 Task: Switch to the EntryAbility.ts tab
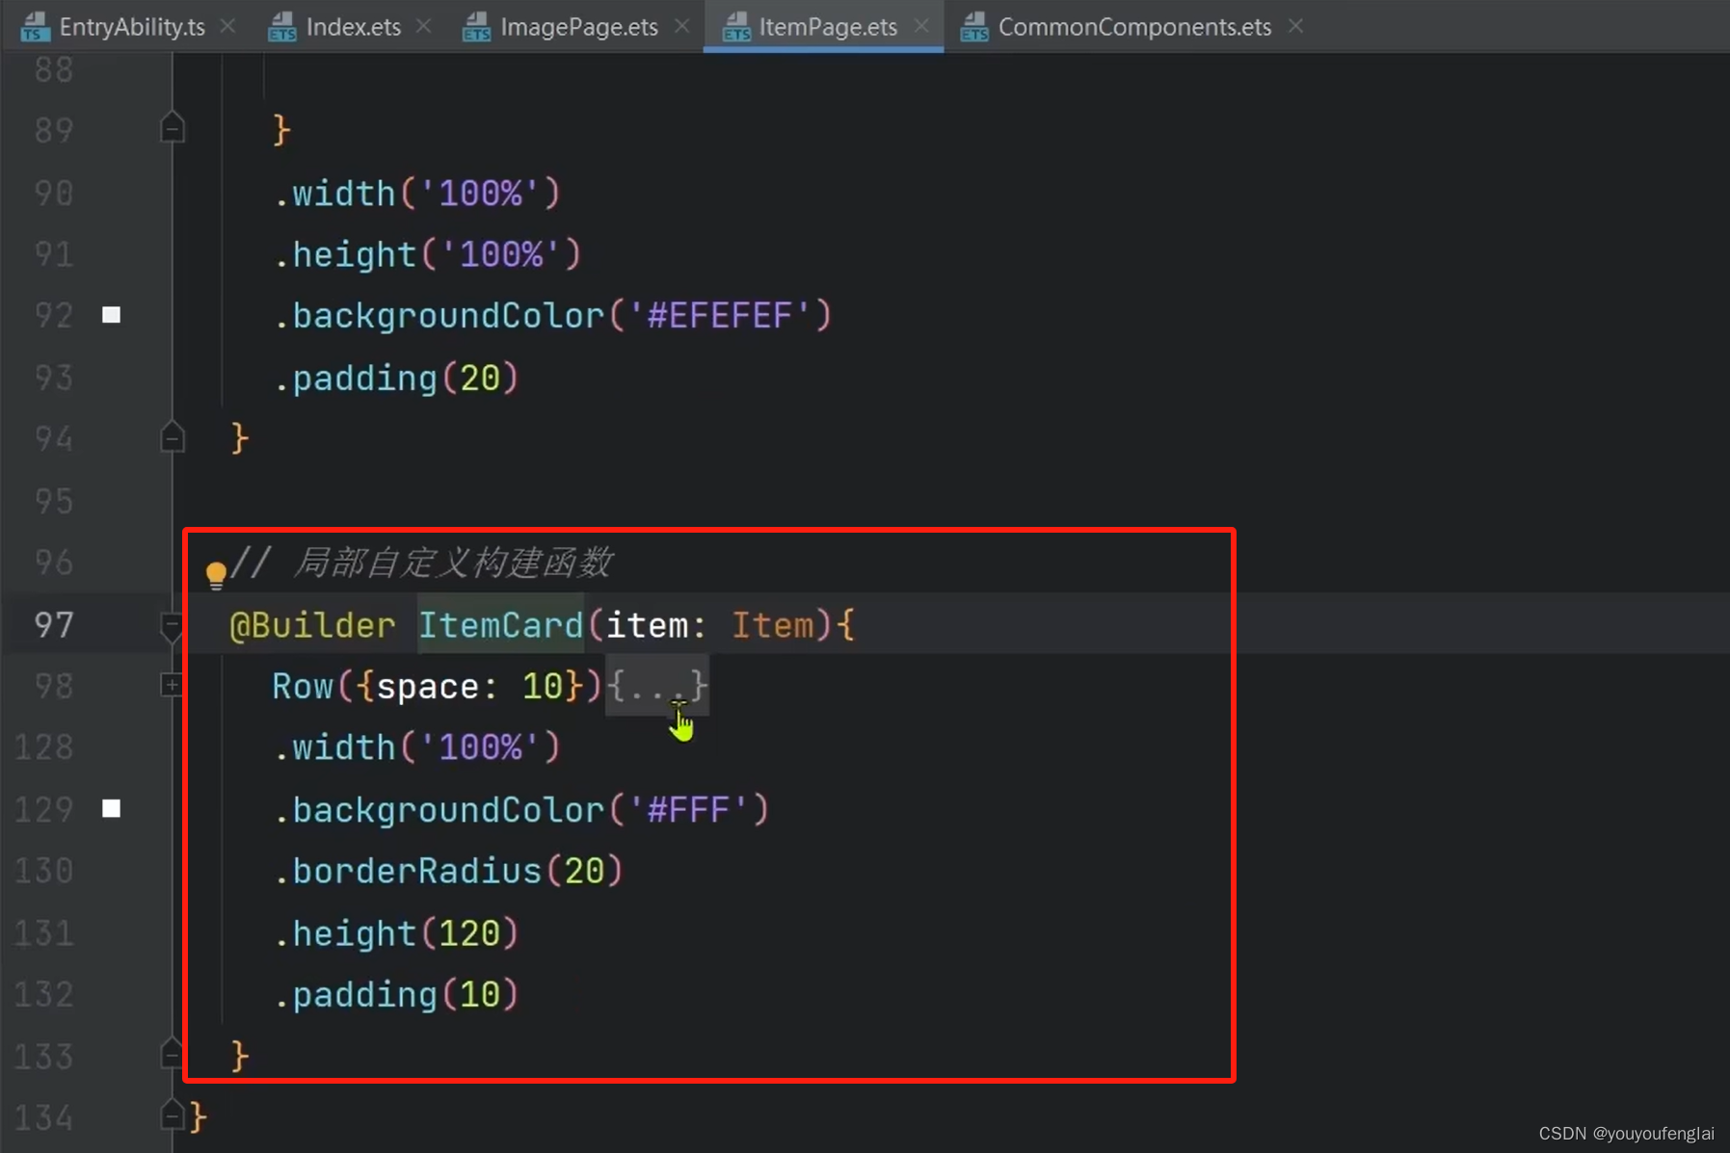(131, 26)
